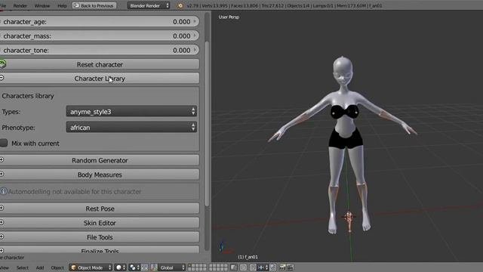The width and height of the screenshot is (483, 272).
Task: Open the Object Mode dropdown
Action: [x=91, y=267]
